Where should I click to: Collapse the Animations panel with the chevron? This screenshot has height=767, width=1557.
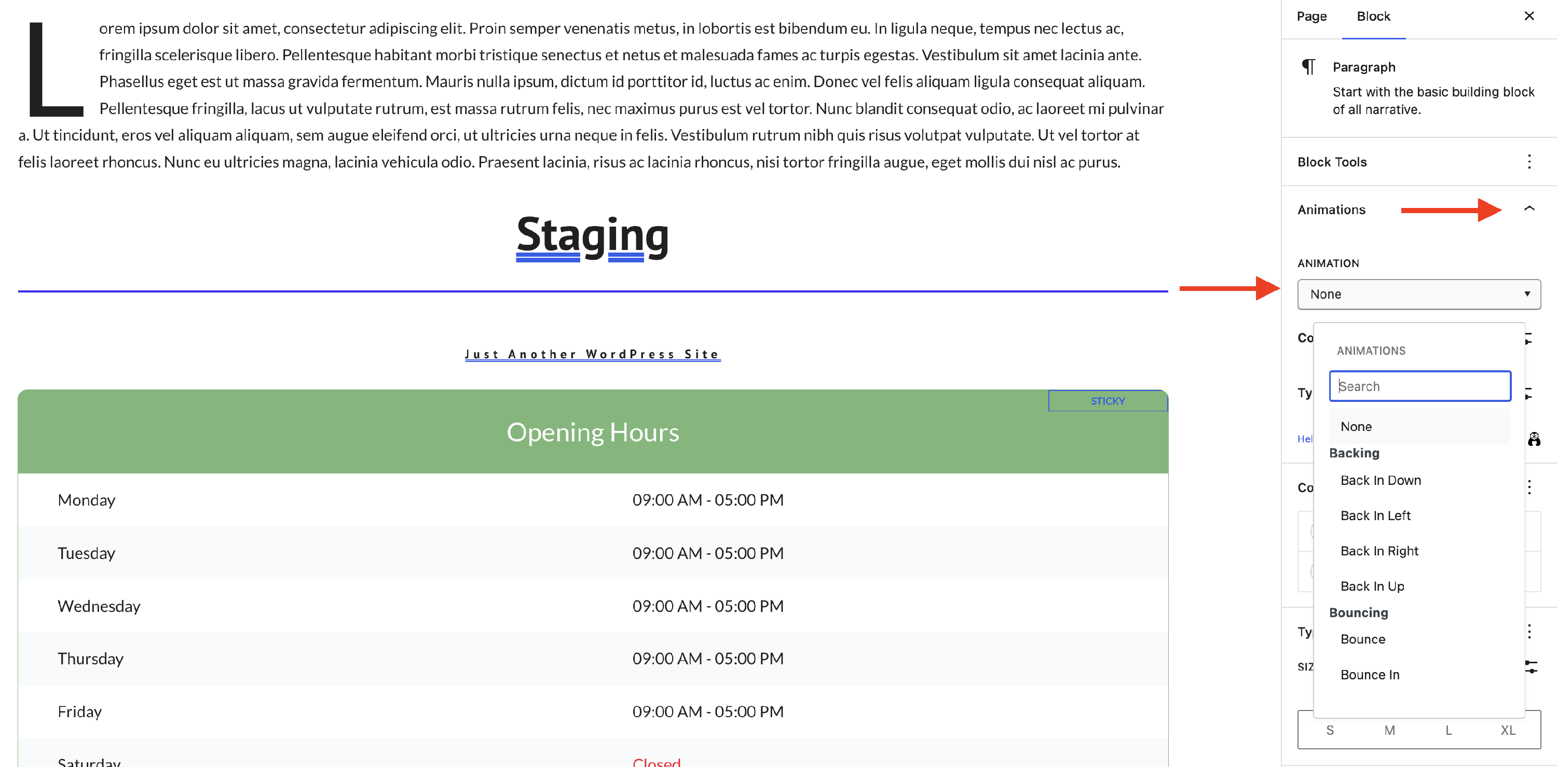pos(1529,209)
